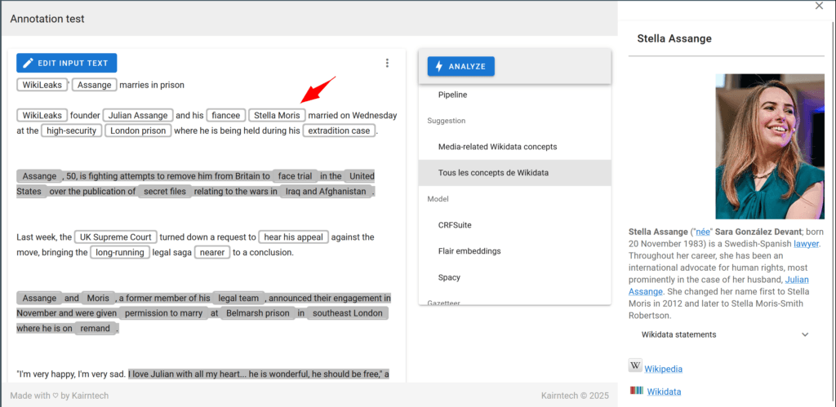
Task: Follow the "lawyer" hyperlink in the biography
Action: point(806,243)
